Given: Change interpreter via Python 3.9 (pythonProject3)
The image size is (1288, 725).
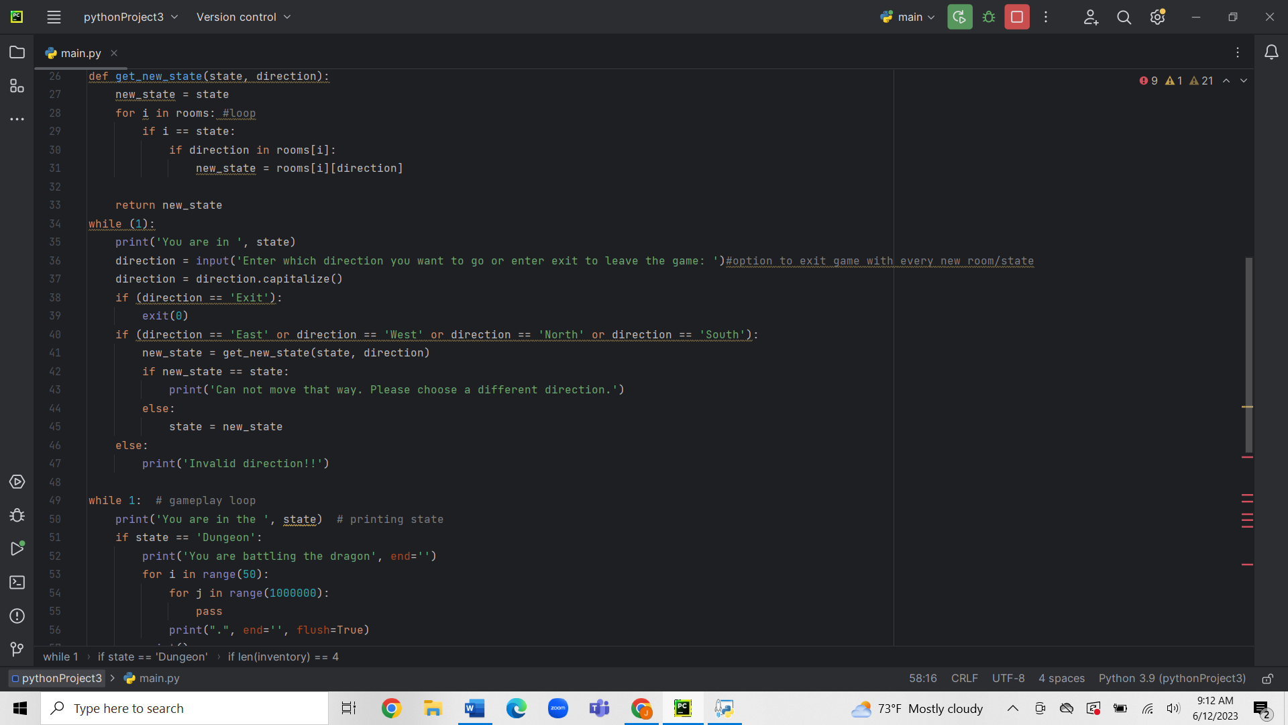Looking at the screenshot, I should point(1171,678).
